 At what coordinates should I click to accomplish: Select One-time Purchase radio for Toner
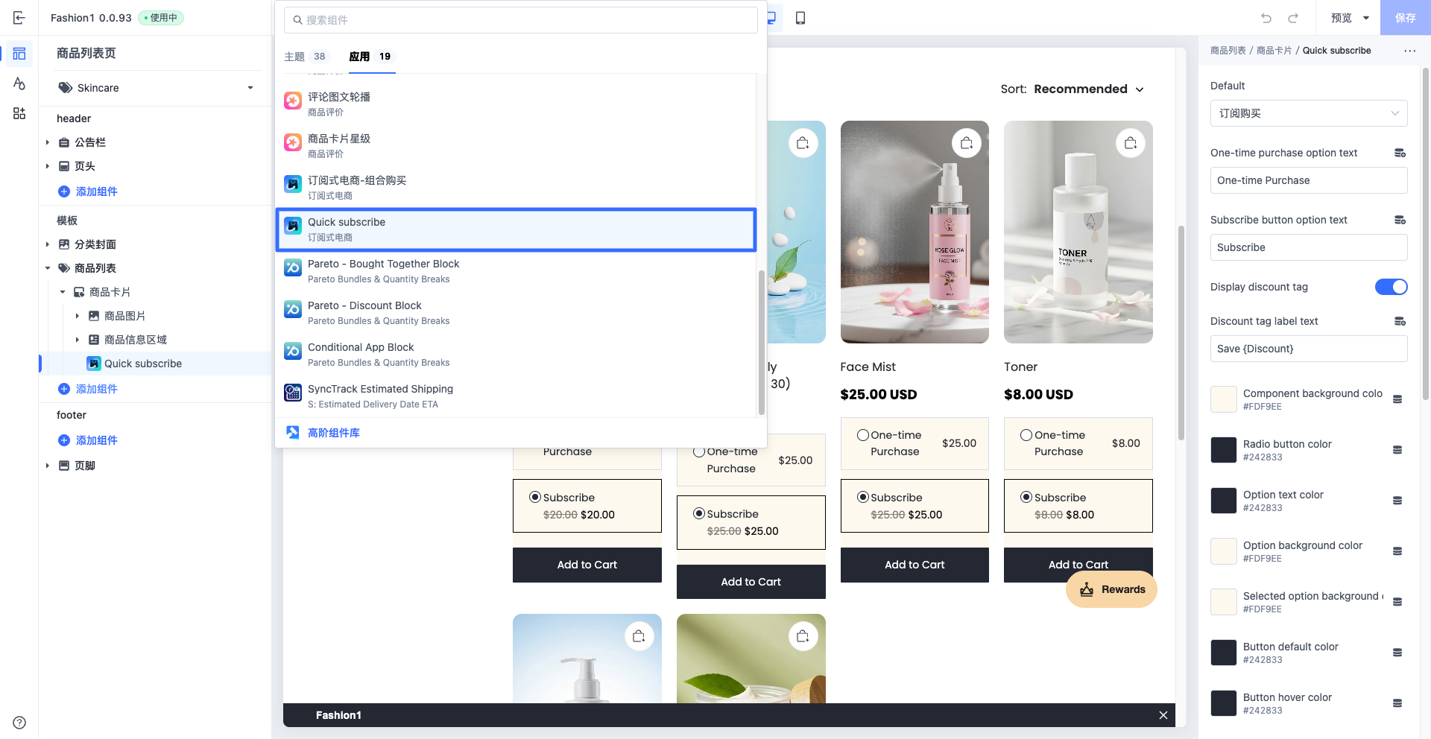coord(1026,435)
